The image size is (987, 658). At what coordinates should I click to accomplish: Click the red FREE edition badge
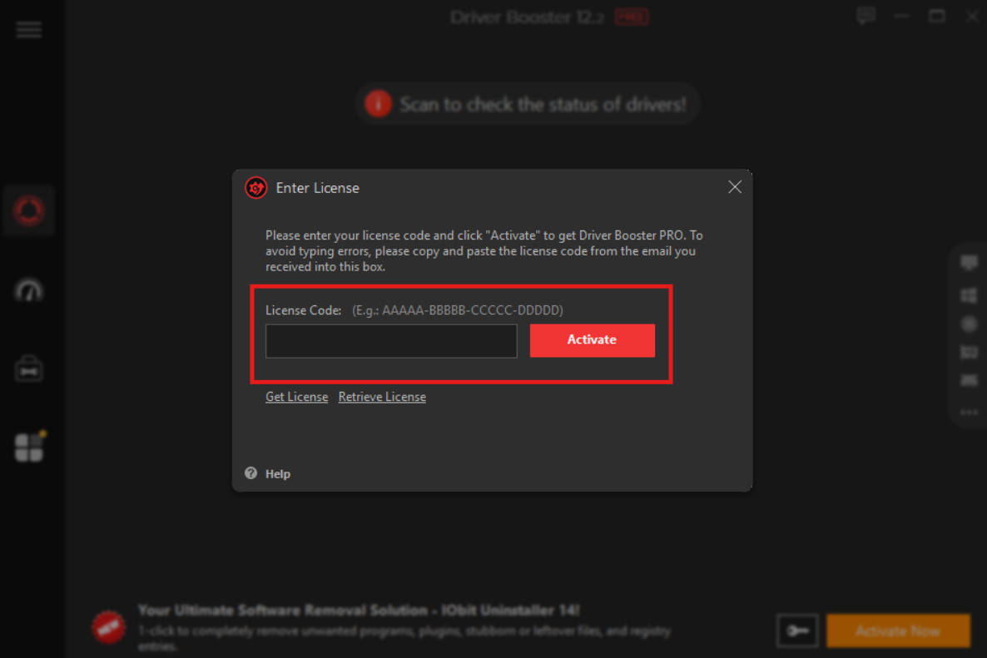[631, 17]
